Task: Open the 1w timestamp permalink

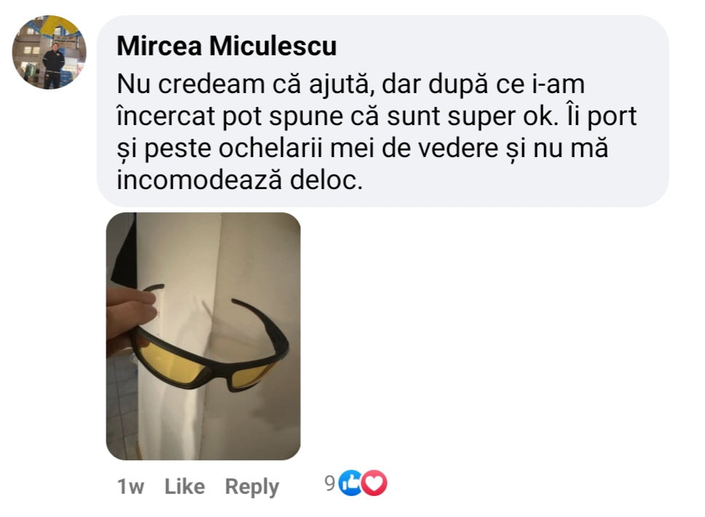Action: coord(130,487)
